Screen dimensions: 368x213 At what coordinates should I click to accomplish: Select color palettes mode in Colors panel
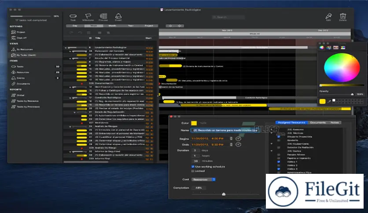[336, 48]
